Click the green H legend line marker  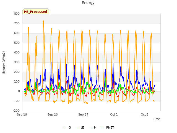click(90, 128)
